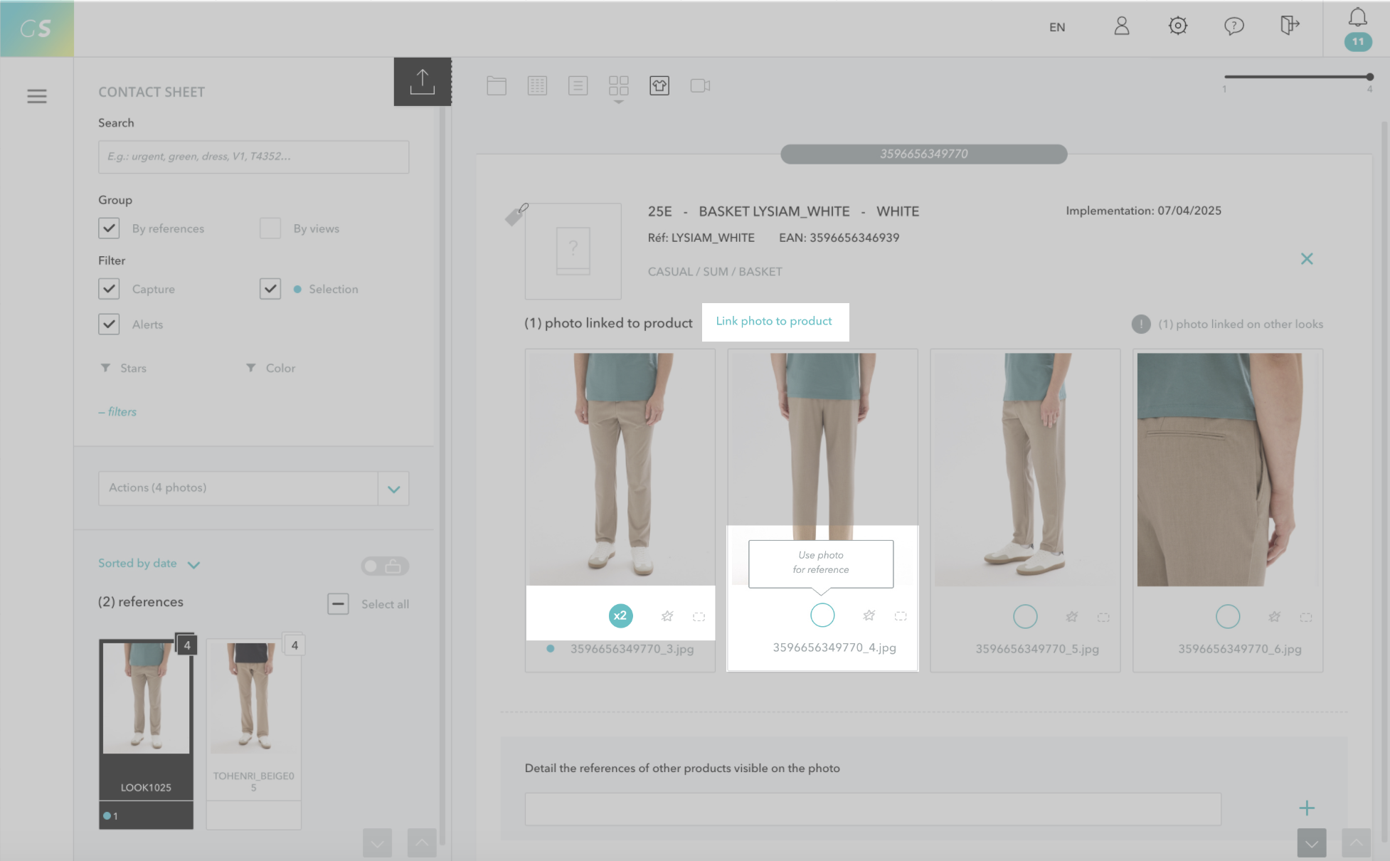Screen dimensions: 1390x861
Task: Open the notifications bell
Action: (1357, 18)
